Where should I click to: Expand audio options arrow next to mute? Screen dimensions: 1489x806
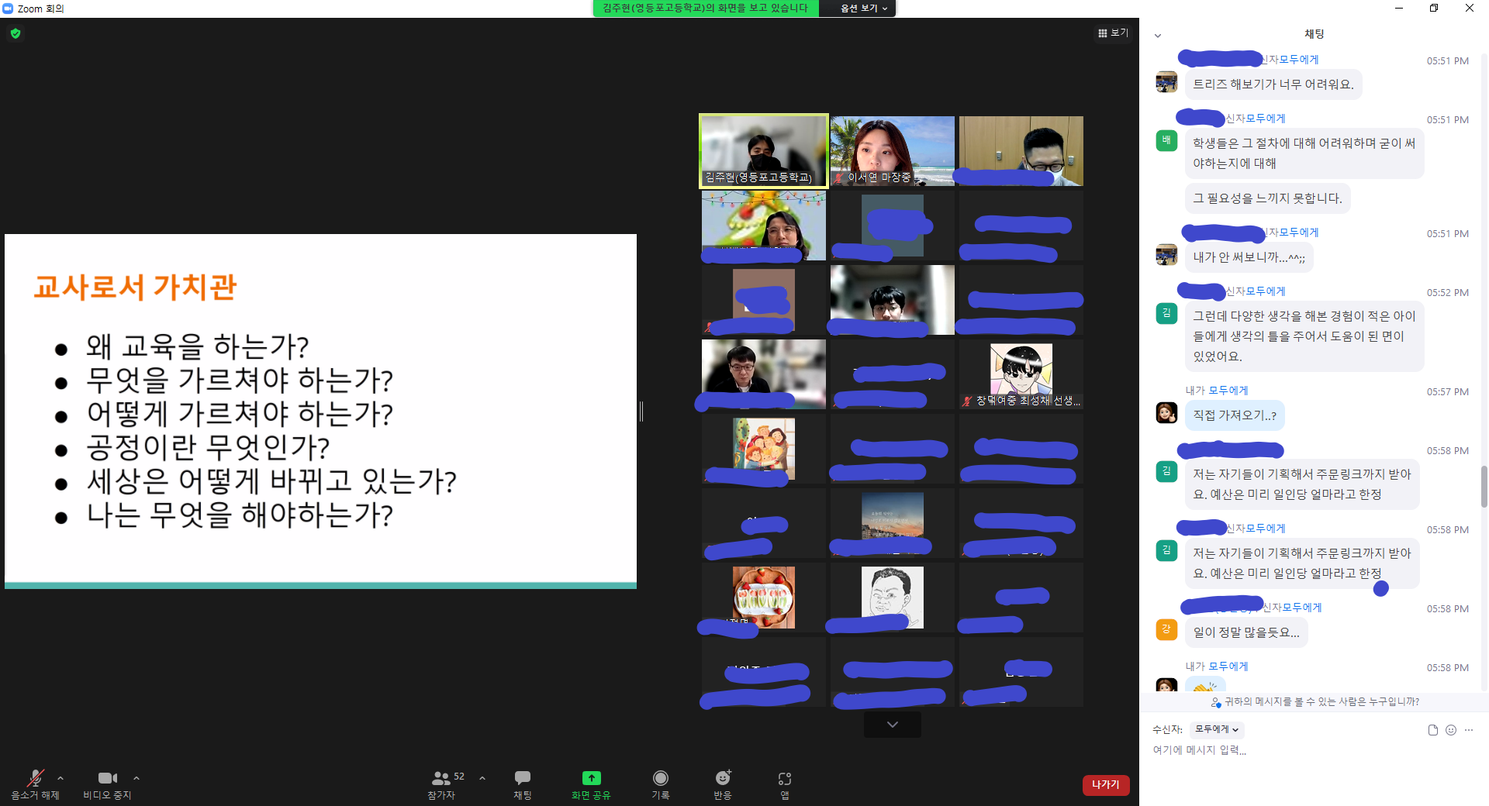[60, 778]
